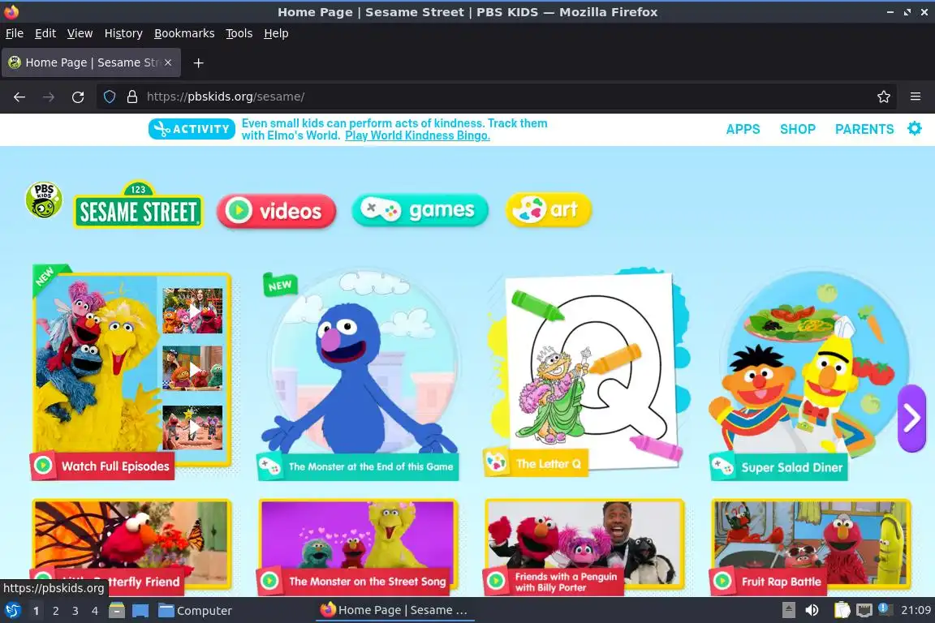The image size is (935, 623).
Task: Advance the carousel with the purple arrow
Action: coord(911,418)
